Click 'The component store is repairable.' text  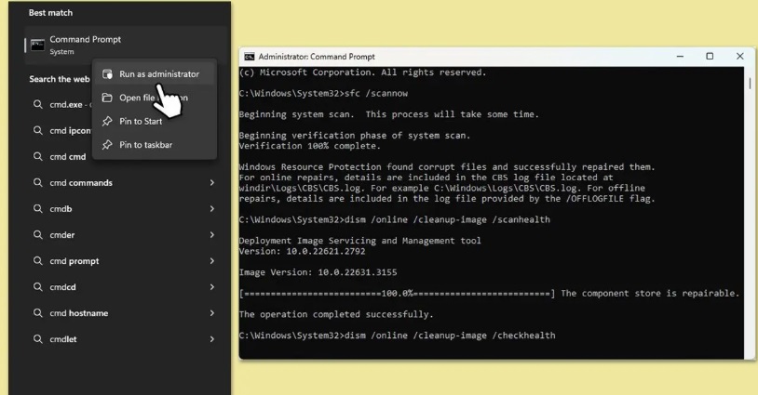pyautogui.click(x=650, y=294)
